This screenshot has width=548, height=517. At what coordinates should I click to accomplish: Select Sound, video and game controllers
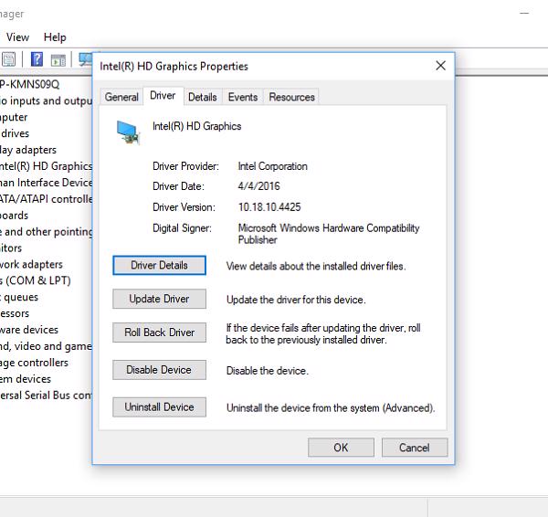coord(47,346)
